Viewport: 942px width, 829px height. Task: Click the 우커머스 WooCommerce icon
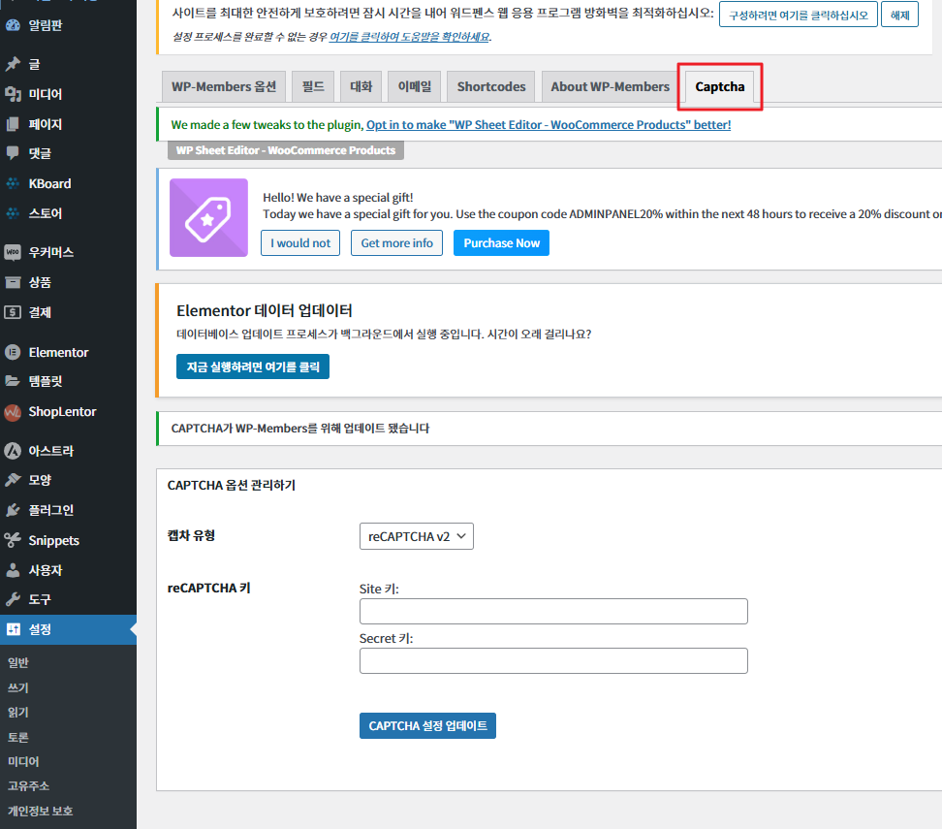coord(13,252)
